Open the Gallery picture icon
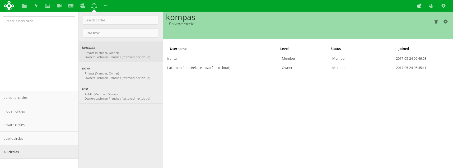The image size is (453, 168). [x=48, y=6]
